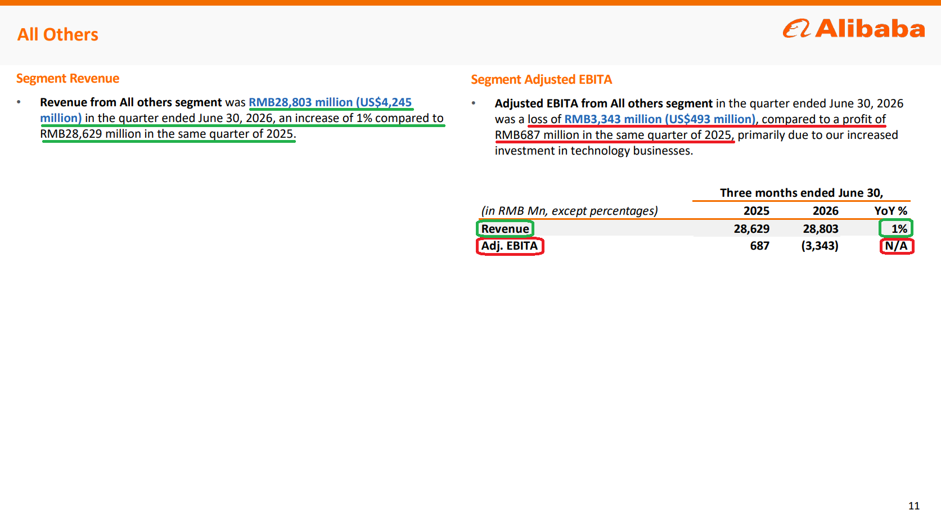Image resolution: width=941 pixels, height=528 pixels.
Task: Click the 1% YoY cell
Action: pos(899,229)
